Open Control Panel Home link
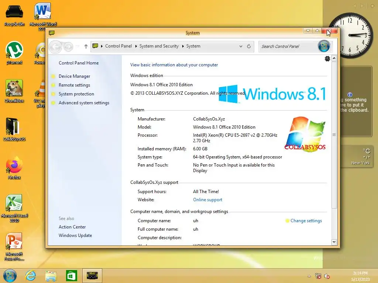This screenshot has height=283, width=378. (x=79, y=63)
